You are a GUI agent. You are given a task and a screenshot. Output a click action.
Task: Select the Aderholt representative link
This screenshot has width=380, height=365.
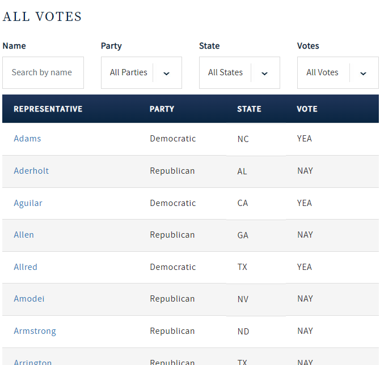coord(31,171)
